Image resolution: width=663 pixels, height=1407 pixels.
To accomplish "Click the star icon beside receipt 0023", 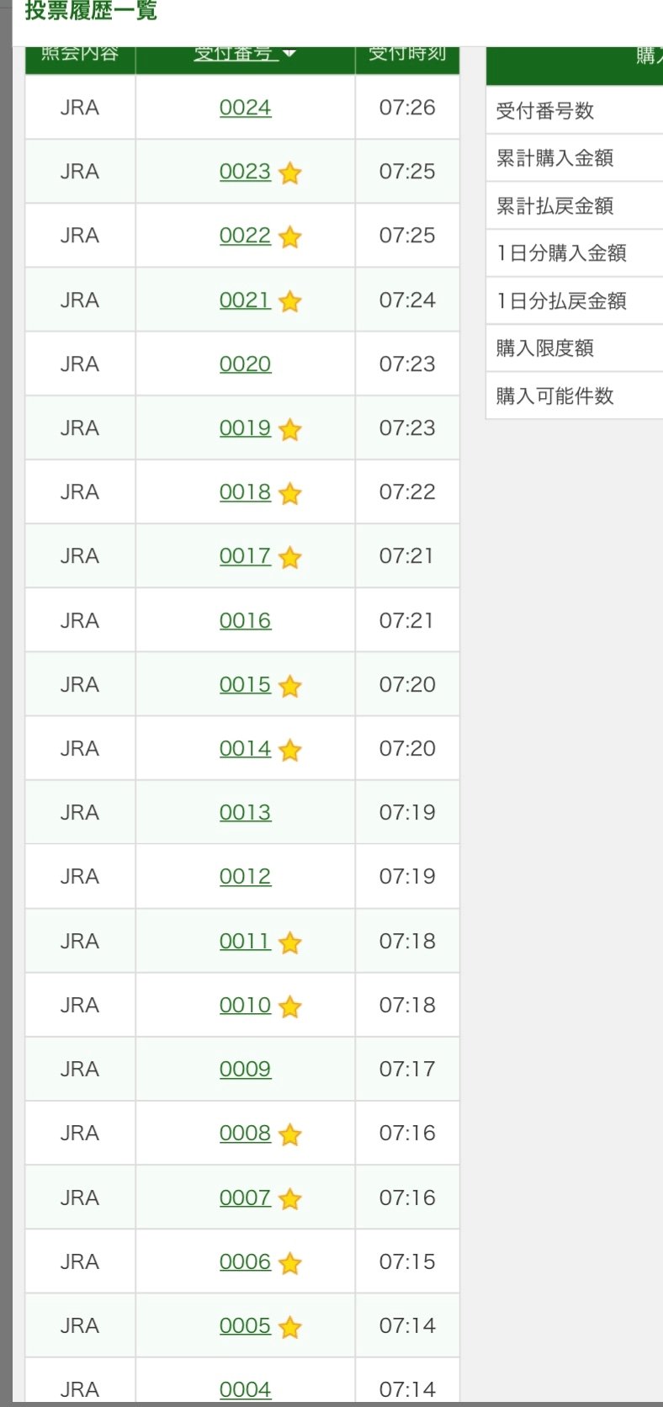I will (290, 173).
